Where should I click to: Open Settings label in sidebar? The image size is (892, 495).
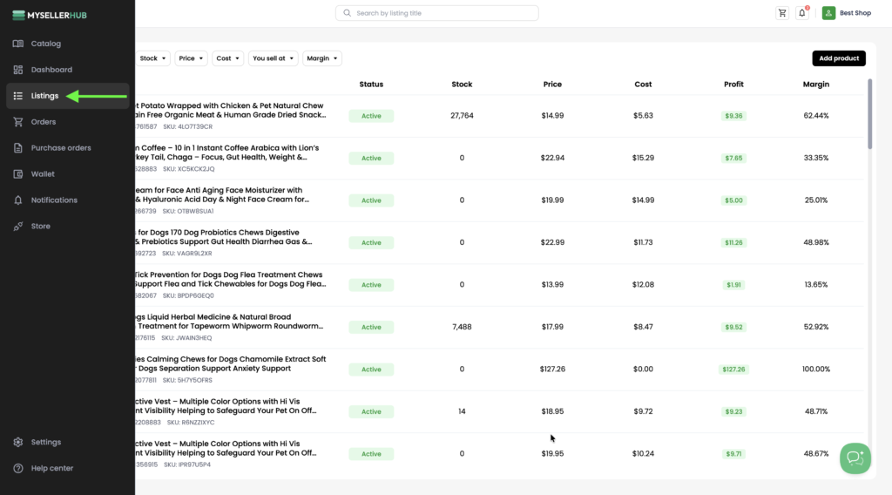pyautogui.click(x=46, y=442)
